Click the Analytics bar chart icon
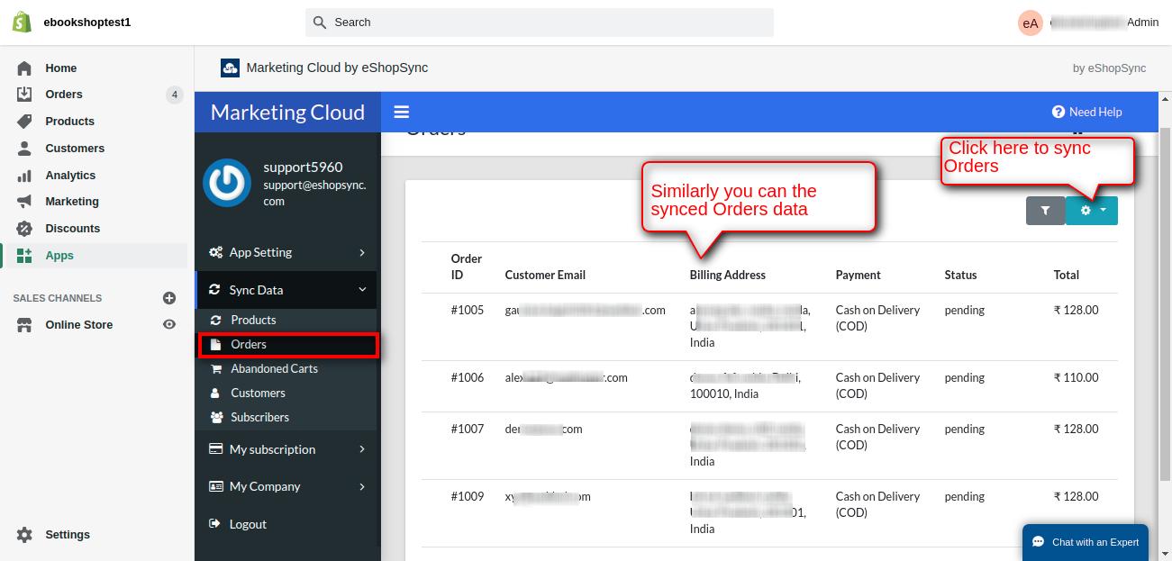This screenshot has height=561, width=1172. tap(24, 176)
